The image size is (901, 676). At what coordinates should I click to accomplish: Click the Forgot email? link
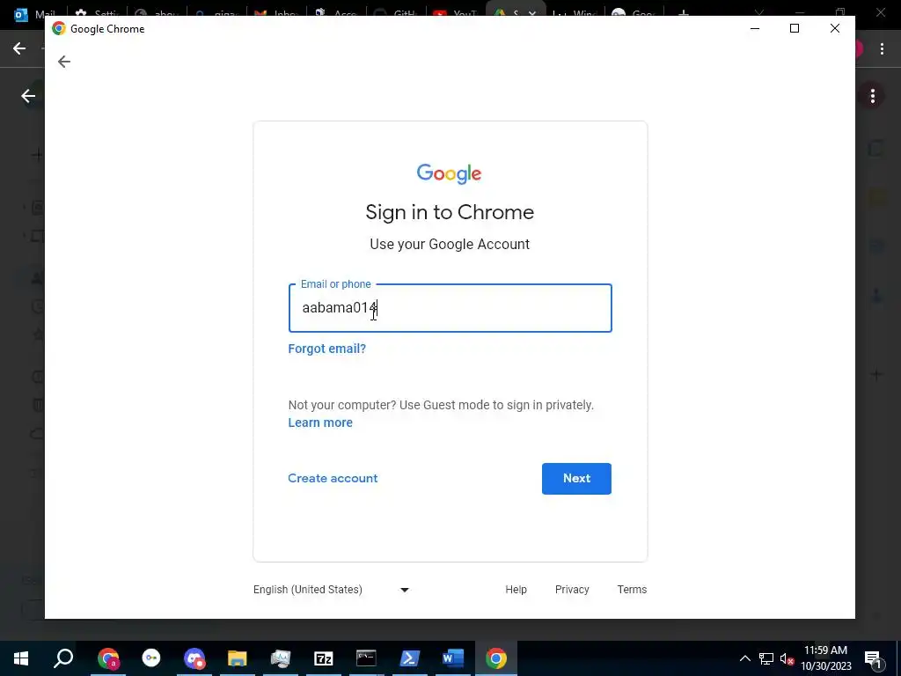pos(327,349)
